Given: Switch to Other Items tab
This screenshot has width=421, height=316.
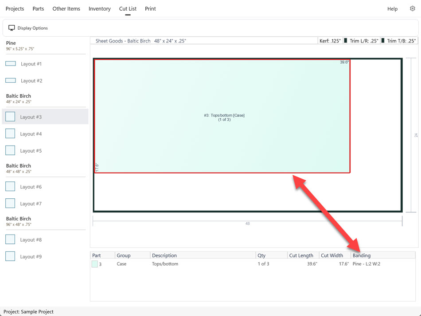Looking at the screenshot, I should [x=66, y=8].
